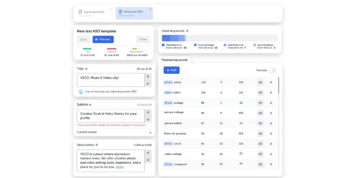Click the blue Preview button
The width and height of the screenshot is (356, 178).
(x=103, y=39)
